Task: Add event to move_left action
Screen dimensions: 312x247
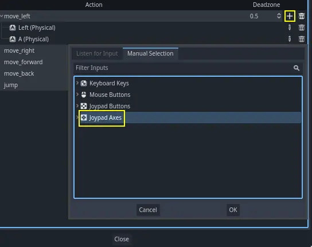Action: coord(290,16)
